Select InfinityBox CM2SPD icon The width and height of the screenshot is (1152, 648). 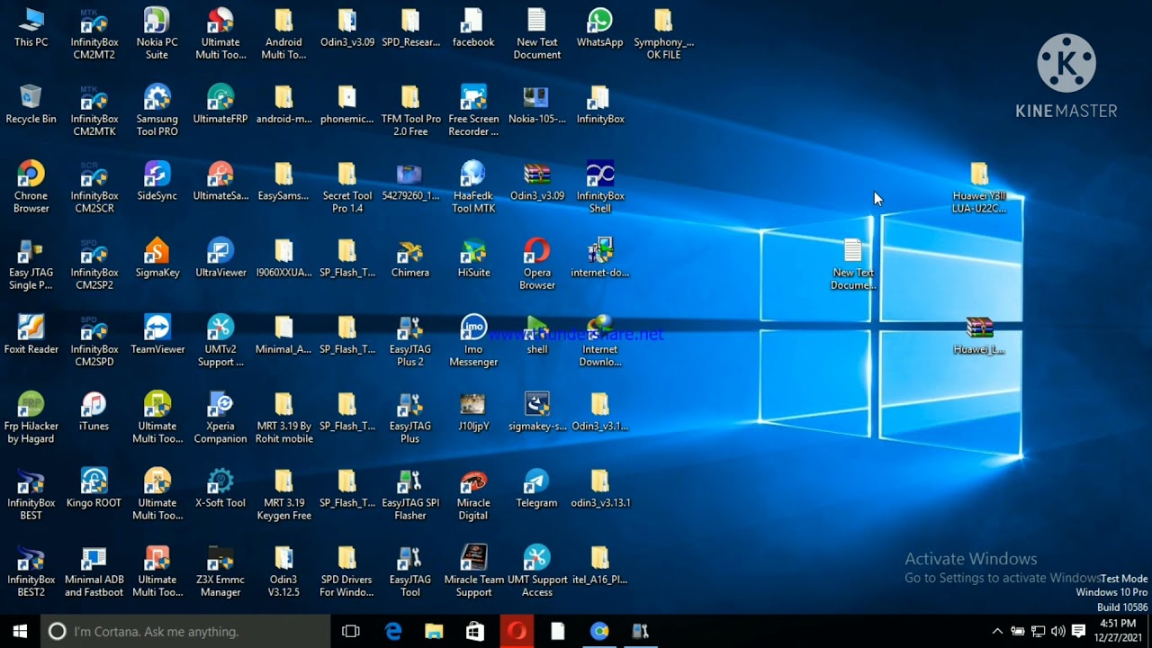click(94, 341)
